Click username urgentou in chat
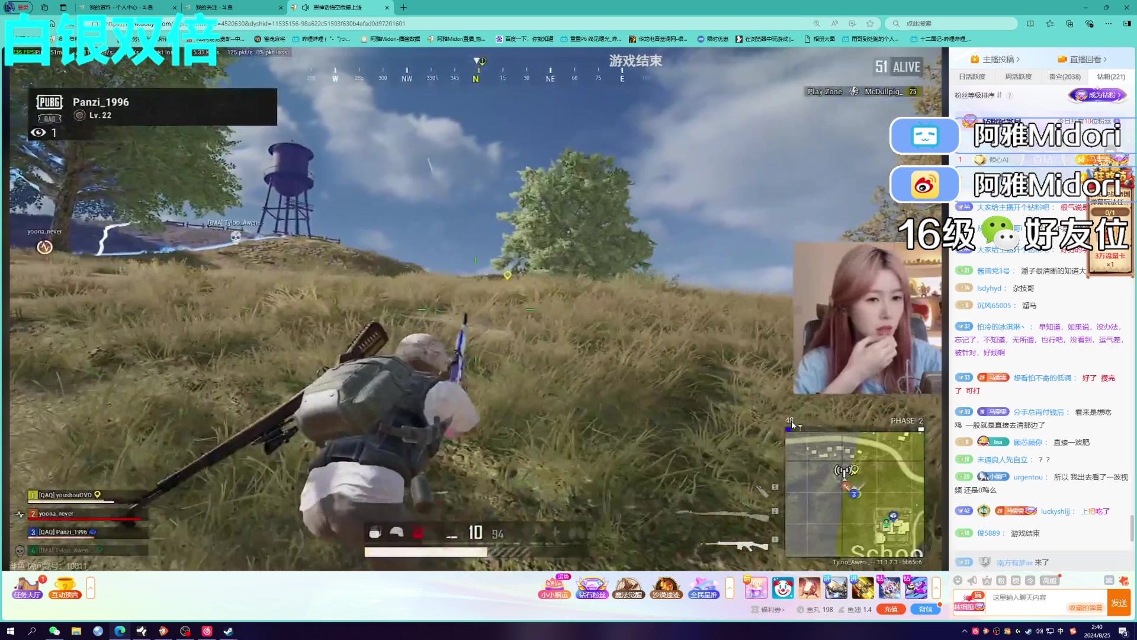 point(1028,477)
